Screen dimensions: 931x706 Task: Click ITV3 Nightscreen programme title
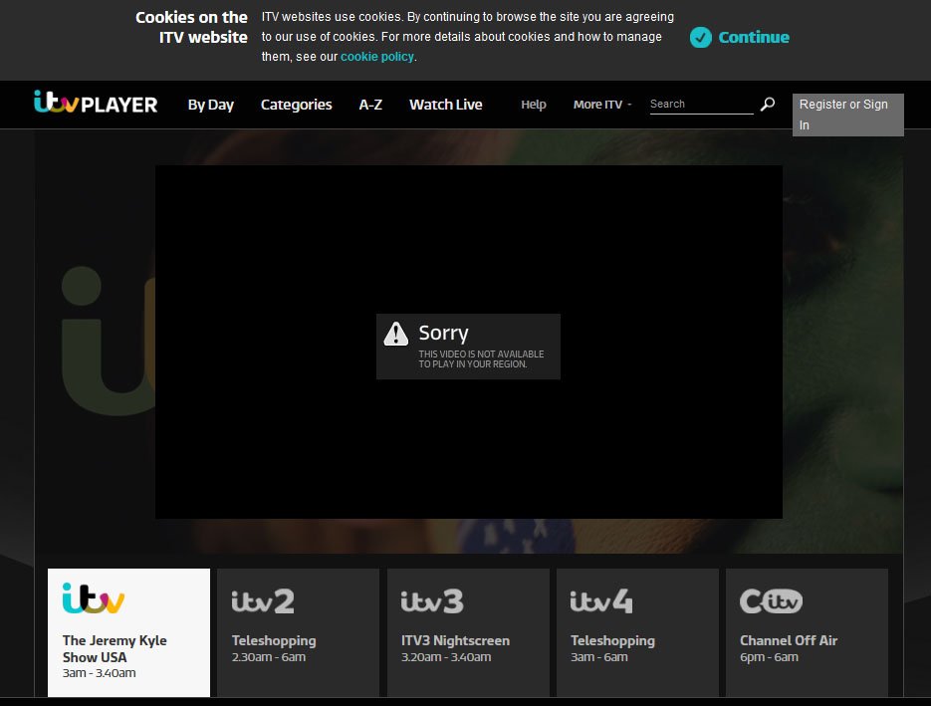455,640
